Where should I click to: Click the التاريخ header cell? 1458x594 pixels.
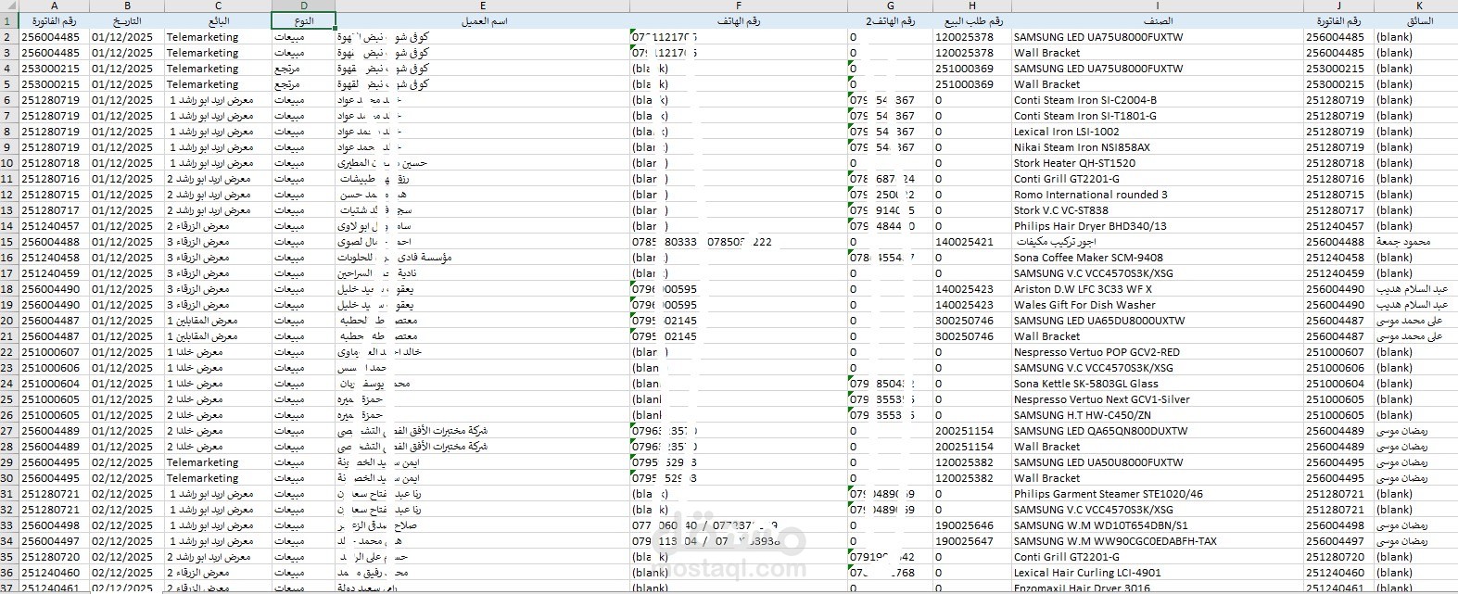coord(127,20)
